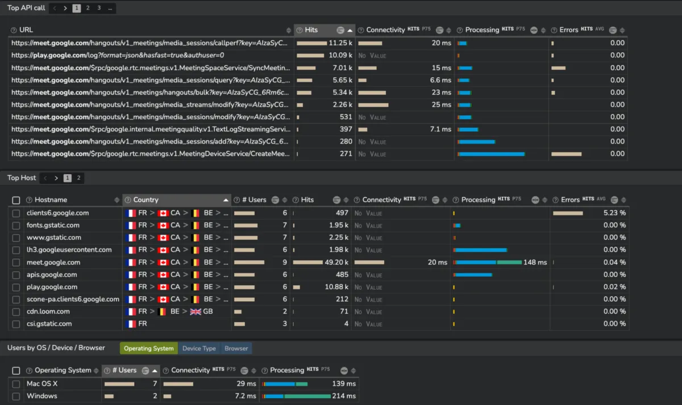Viewport: 682px width, 405px height.
Task: Check the fonts.gstatic.com row checkbox
Action: tap(16, 226)
